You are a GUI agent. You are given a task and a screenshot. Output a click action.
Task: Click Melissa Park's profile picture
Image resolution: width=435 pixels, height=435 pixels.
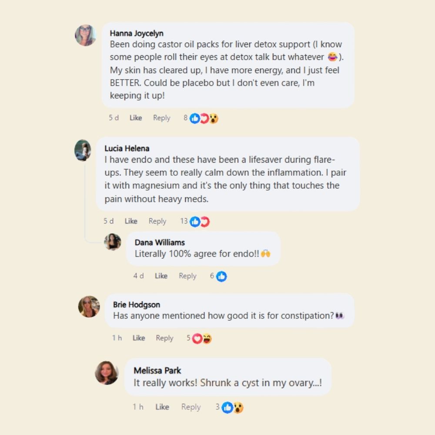click(x=107, y=373)
